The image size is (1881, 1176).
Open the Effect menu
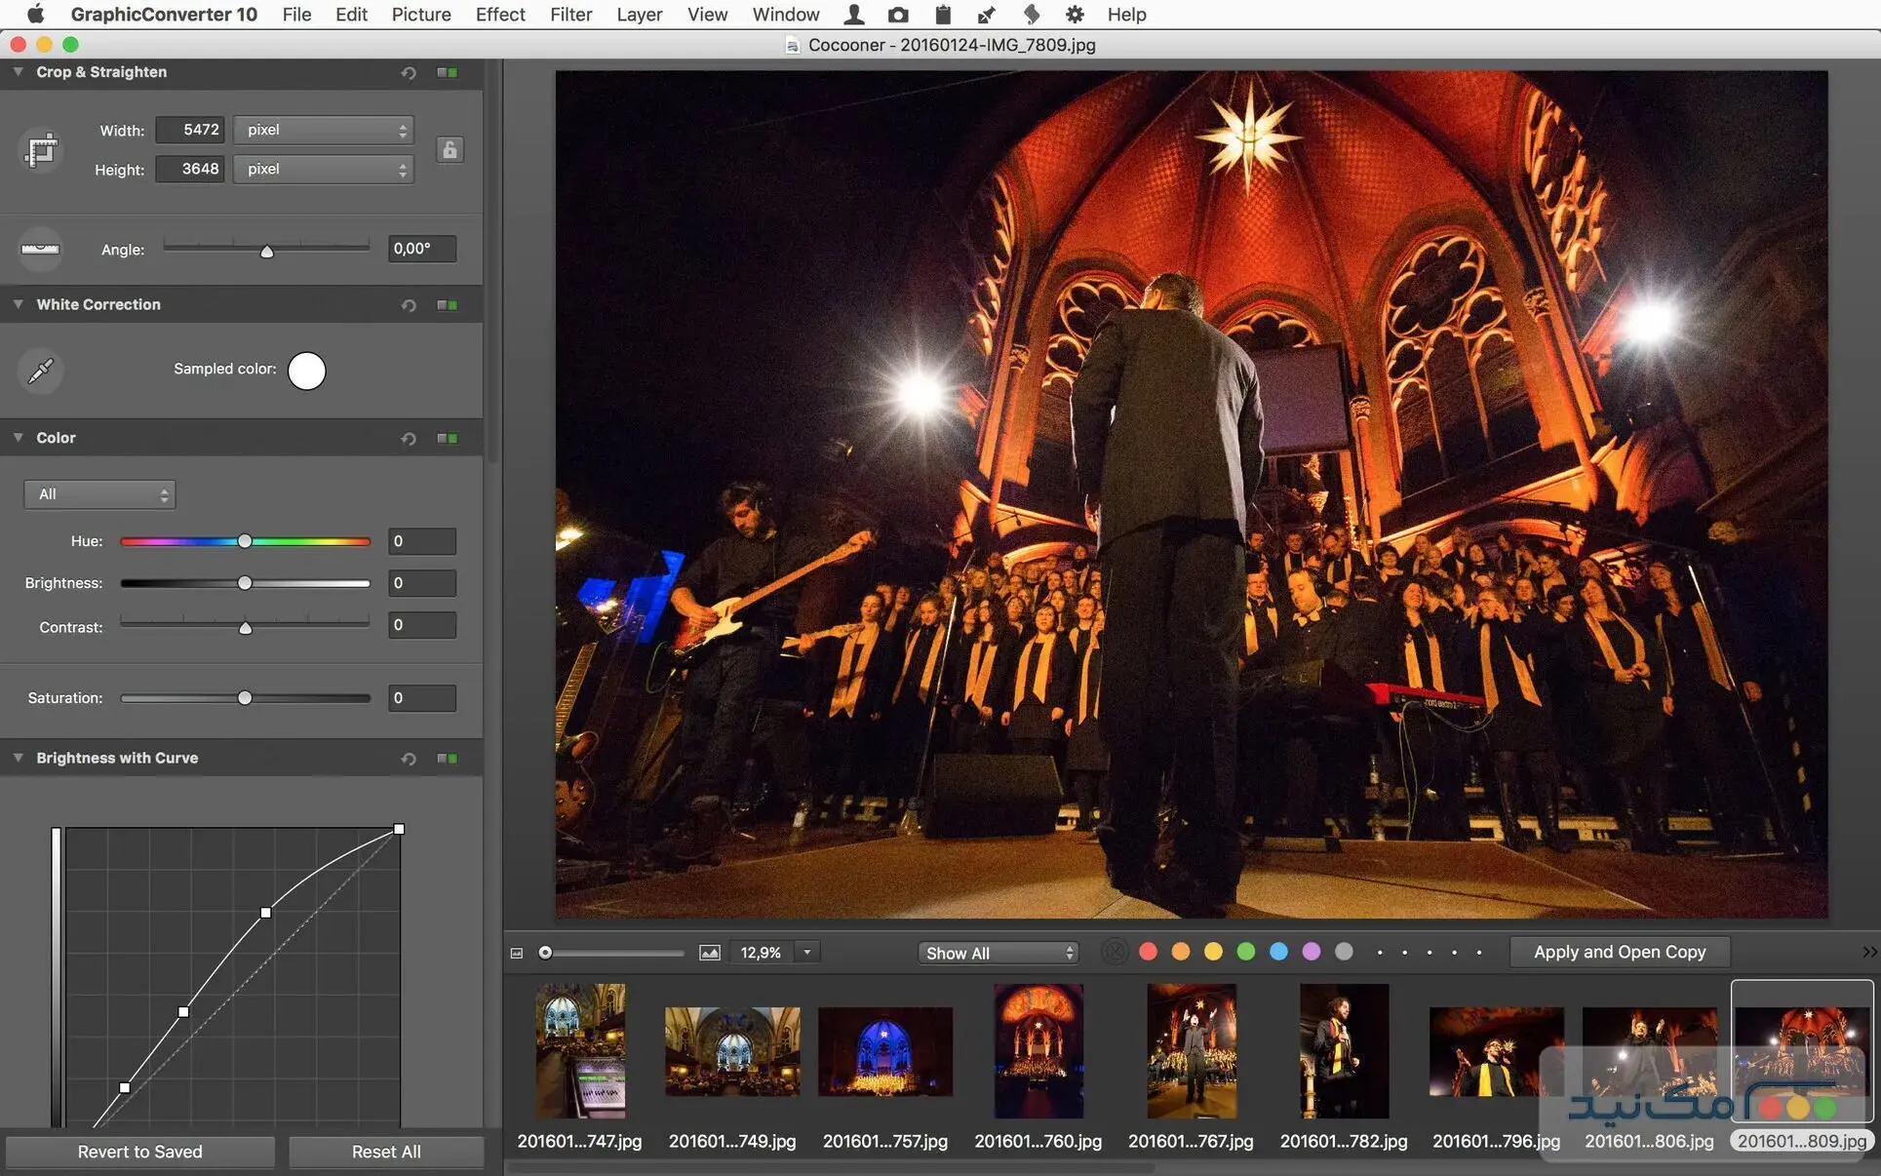point(500,15)
